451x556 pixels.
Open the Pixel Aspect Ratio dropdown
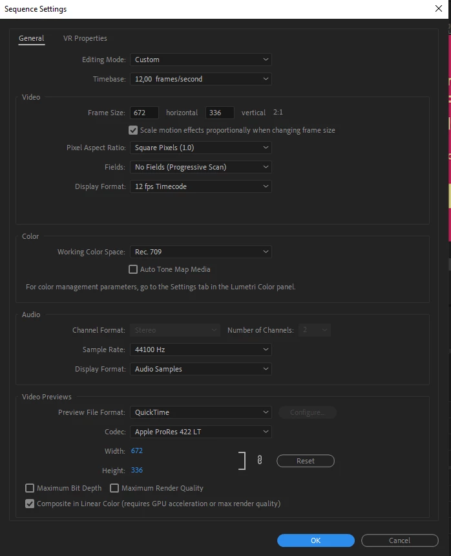pyautogui.click(x=201, y=148)
